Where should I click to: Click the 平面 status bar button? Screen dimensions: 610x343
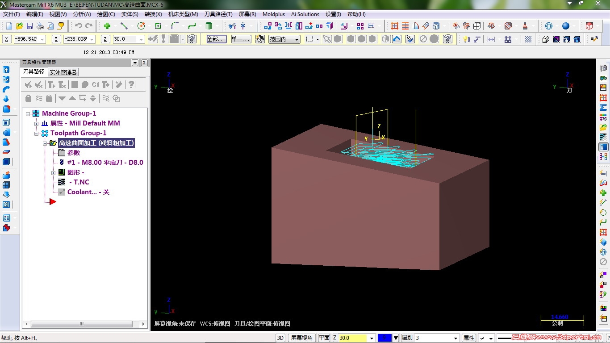(x=324, y=338)
